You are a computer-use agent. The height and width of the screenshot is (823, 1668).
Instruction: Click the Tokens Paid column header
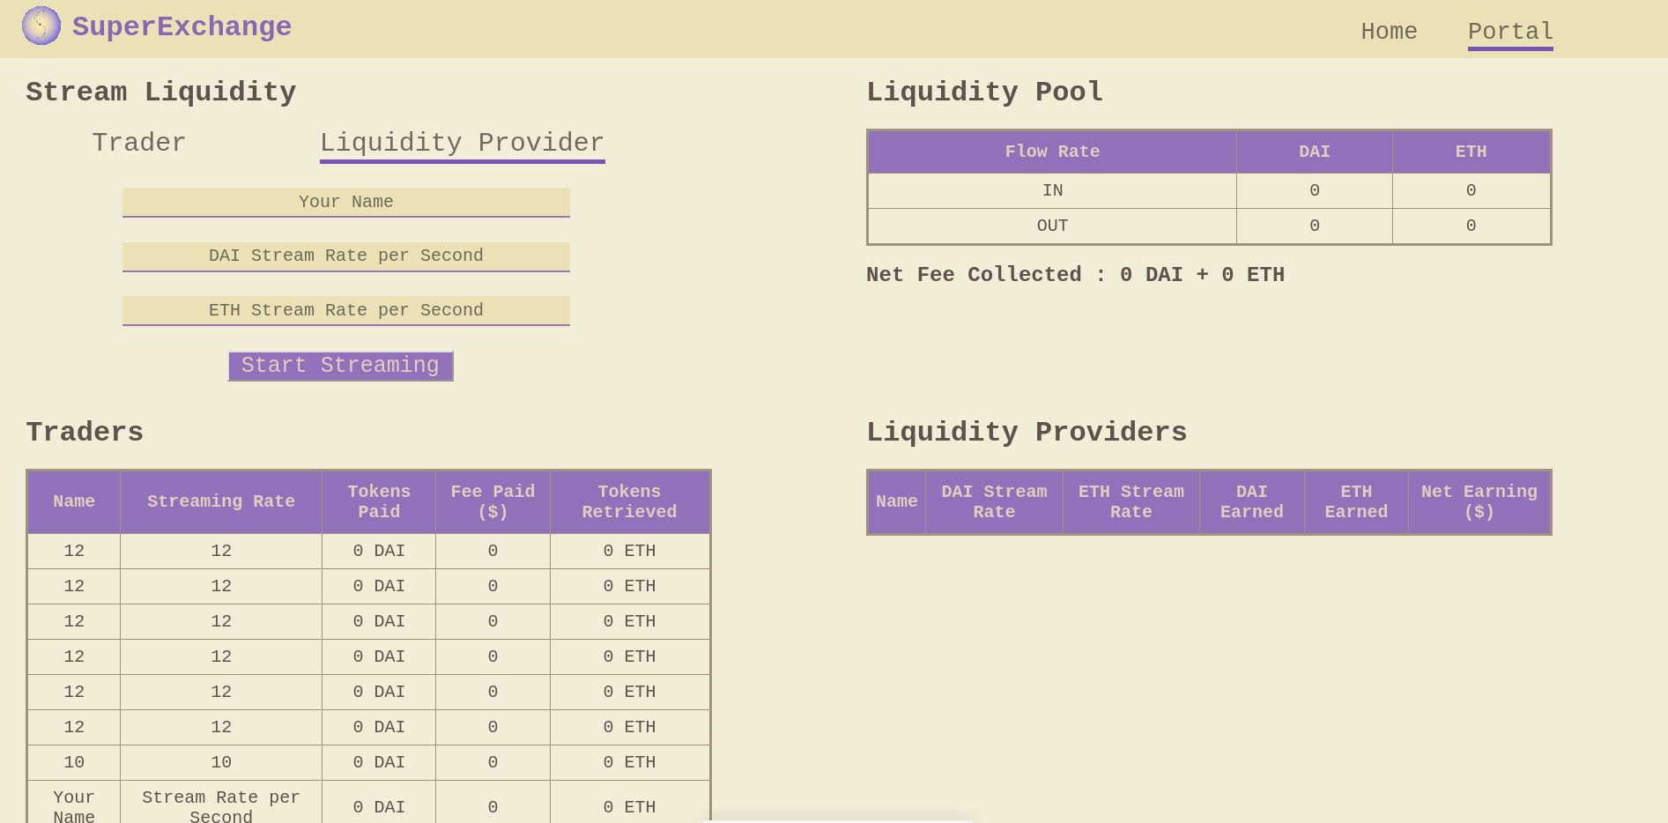(379, 501)
